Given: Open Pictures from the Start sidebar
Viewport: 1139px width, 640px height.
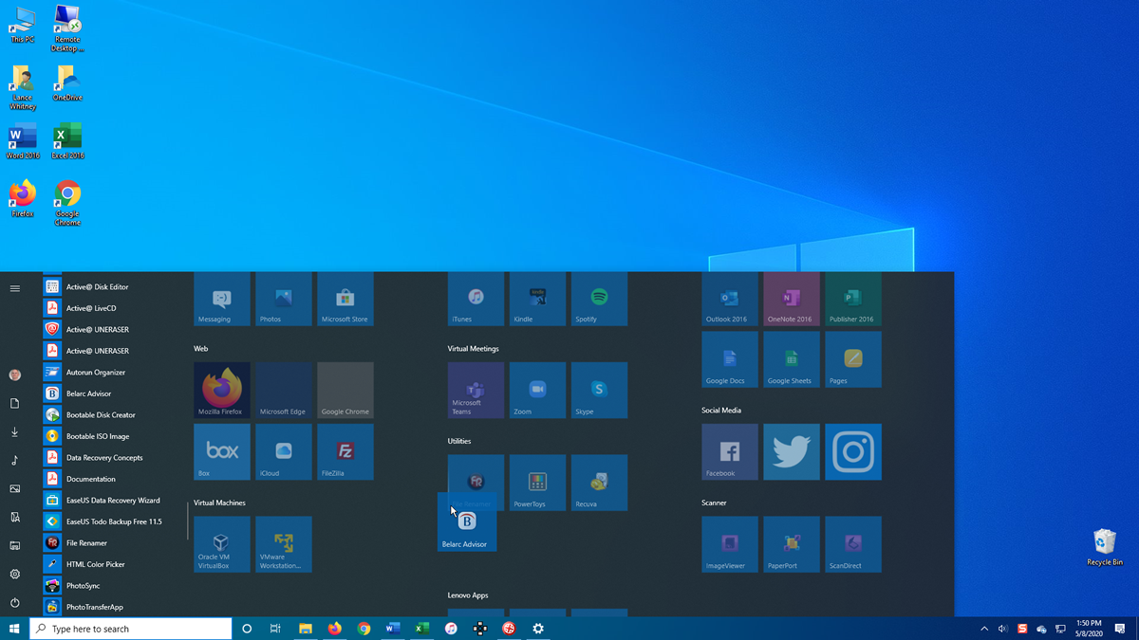Looking at the screenshot, I should tap(14, 488).
